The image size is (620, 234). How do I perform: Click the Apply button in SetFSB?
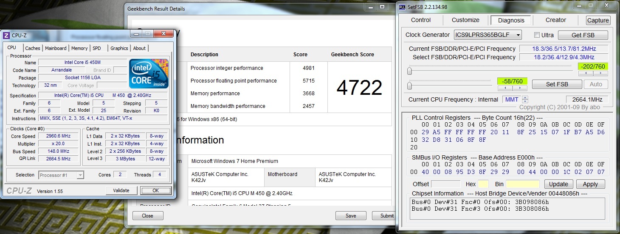click(590, 184)
